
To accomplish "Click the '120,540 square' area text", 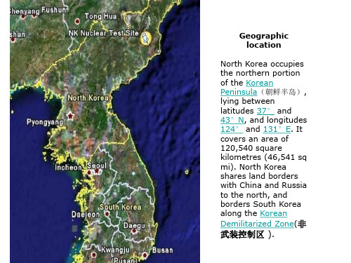I will [x=251, y=148].
